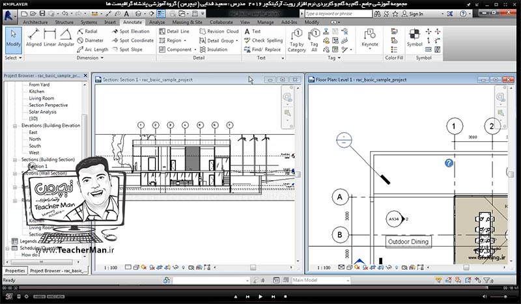Select the Angular dimension tool

66,38
